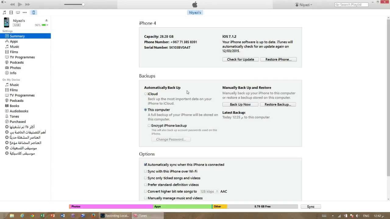Click disabled Change Password... button

[171, 139]
